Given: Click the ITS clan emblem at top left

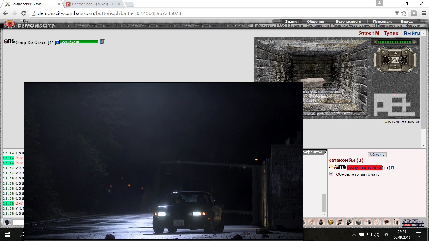Looking at the screenshot, I should point(9,41).
